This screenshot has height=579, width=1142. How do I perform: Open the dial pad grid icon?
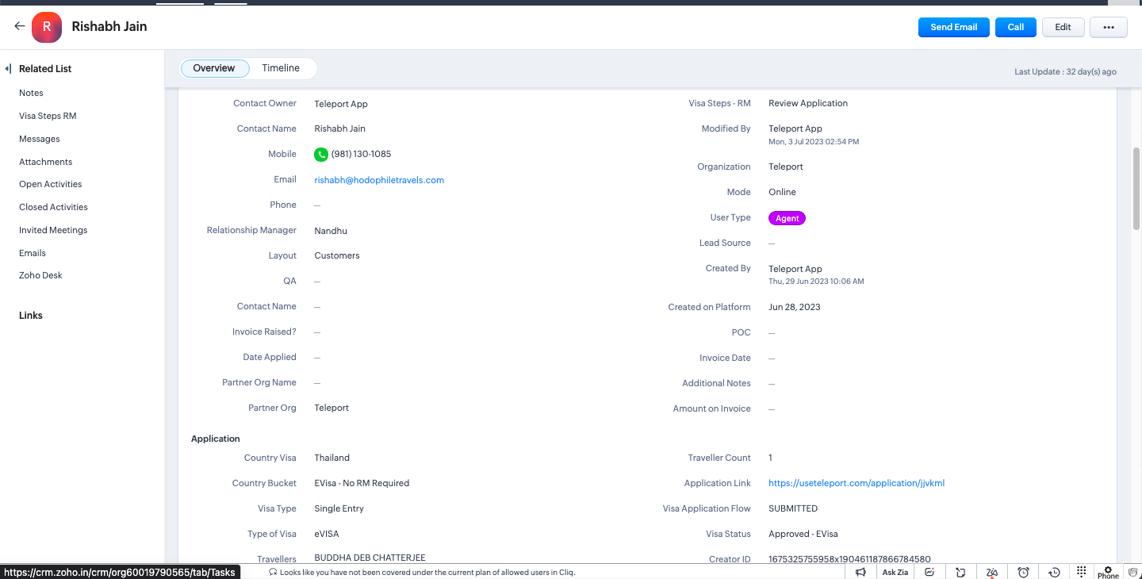pos(1082,572)
